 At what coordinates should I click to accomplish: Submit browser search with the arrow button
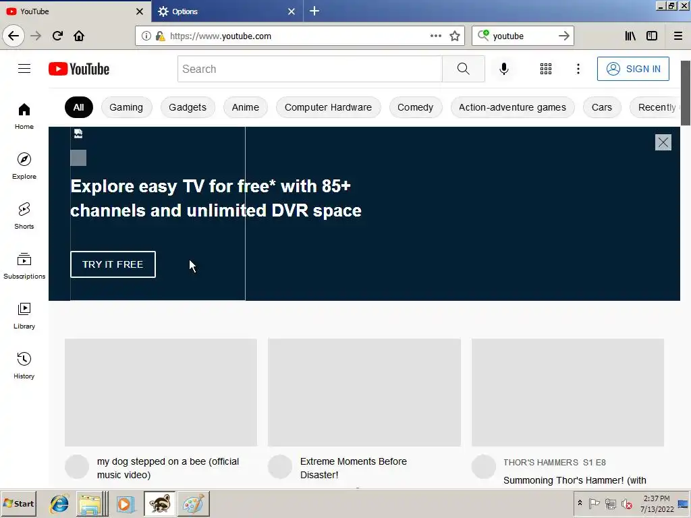click(x=564, y=36)
